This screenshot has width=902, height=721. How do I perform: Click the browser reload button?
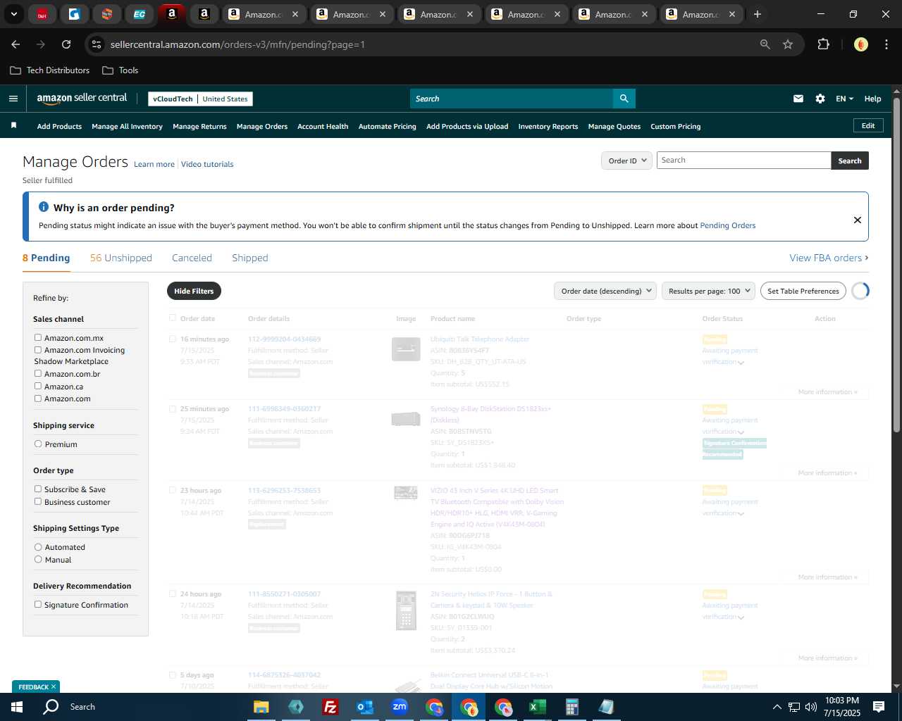(66, 44)
